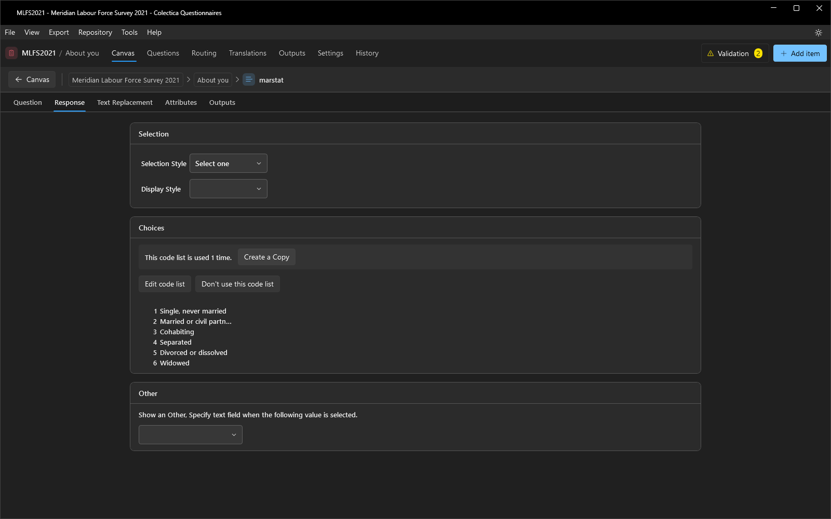Switch to the Settings tab

click(330, 53)
